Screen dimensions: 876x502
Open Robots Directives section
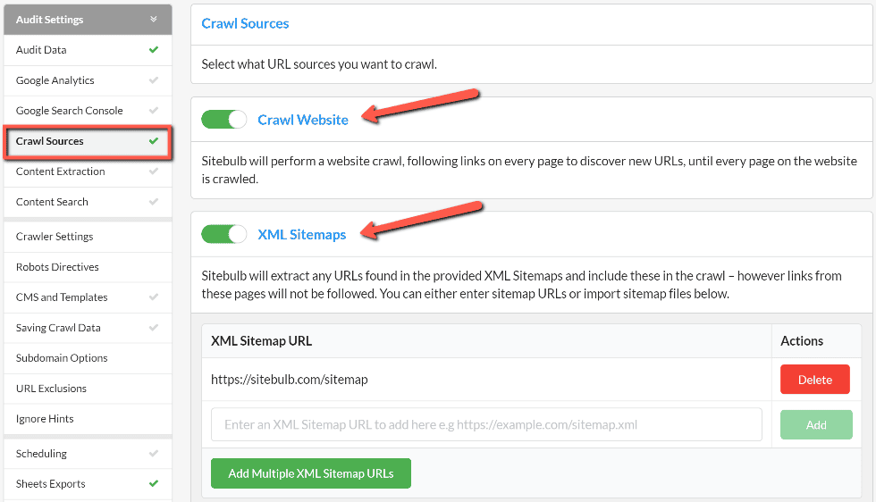88,267
